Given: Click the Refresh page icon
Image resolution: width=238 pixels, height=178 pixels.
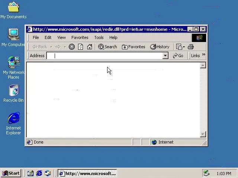Looking at the screenshot, I should coord(80,47).
